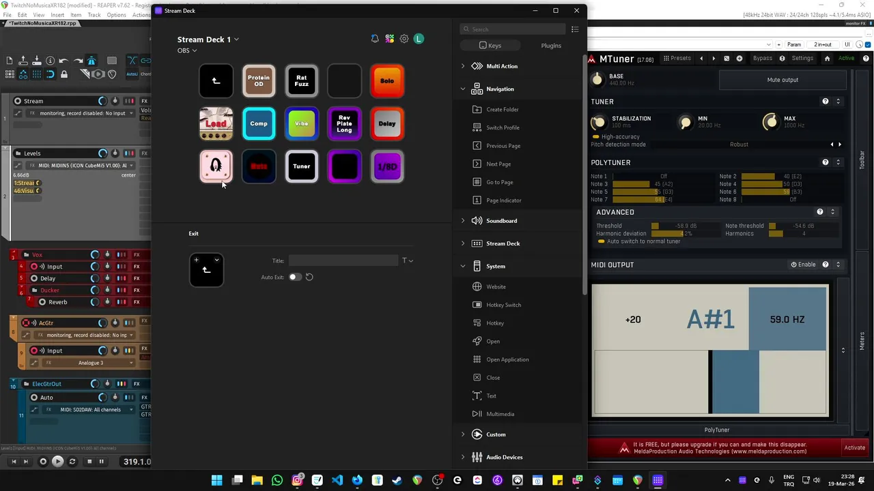This screenshot has height=491, width=874.
Task: Click the Stream Deck actions search field
Action: pyautogui.click(x=513, y=29)
